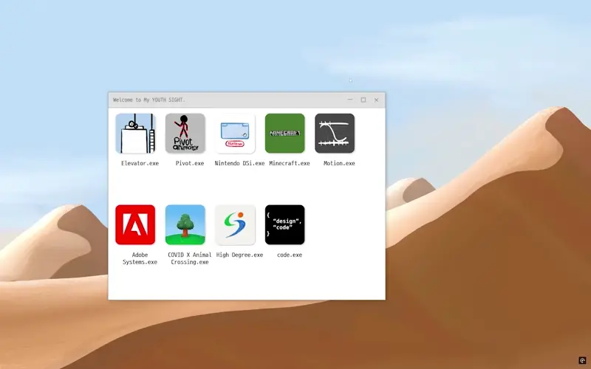
Task: Select the COVID X Animal Crossing.exe label
Action: pyautogui.click(x=190, y=258)
